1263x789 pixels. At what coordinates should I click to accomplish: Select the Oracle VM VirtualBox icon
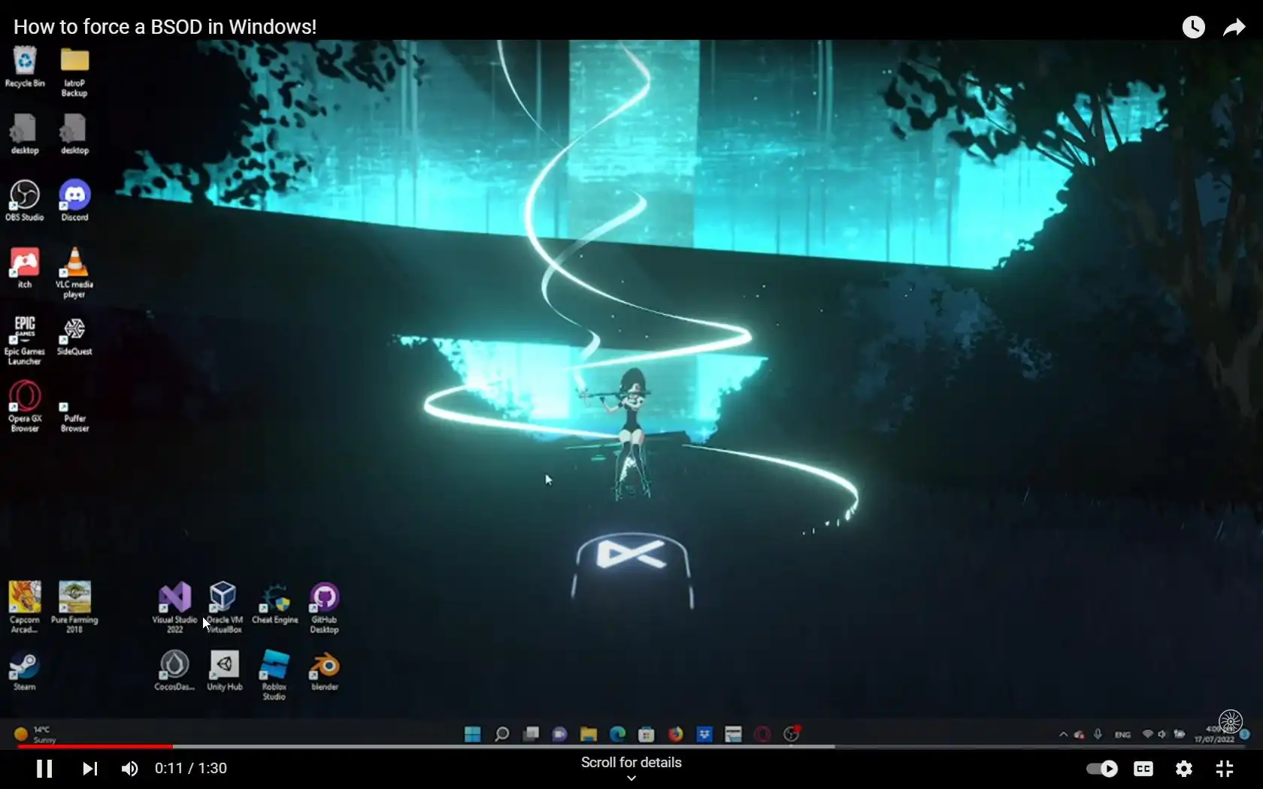[x=224, y=607]
